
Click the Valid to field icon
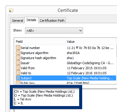click(18, 73)
